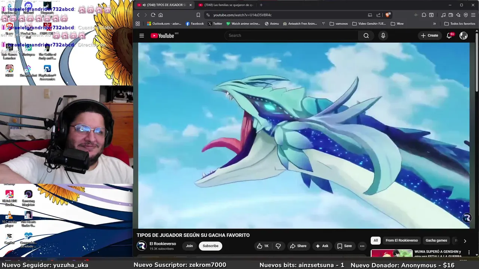Viewport: 479px width, 269px height.
Task: Open PlayStation Accessories desktop icon
Action: pyautogui.click(x=47, y=72)
